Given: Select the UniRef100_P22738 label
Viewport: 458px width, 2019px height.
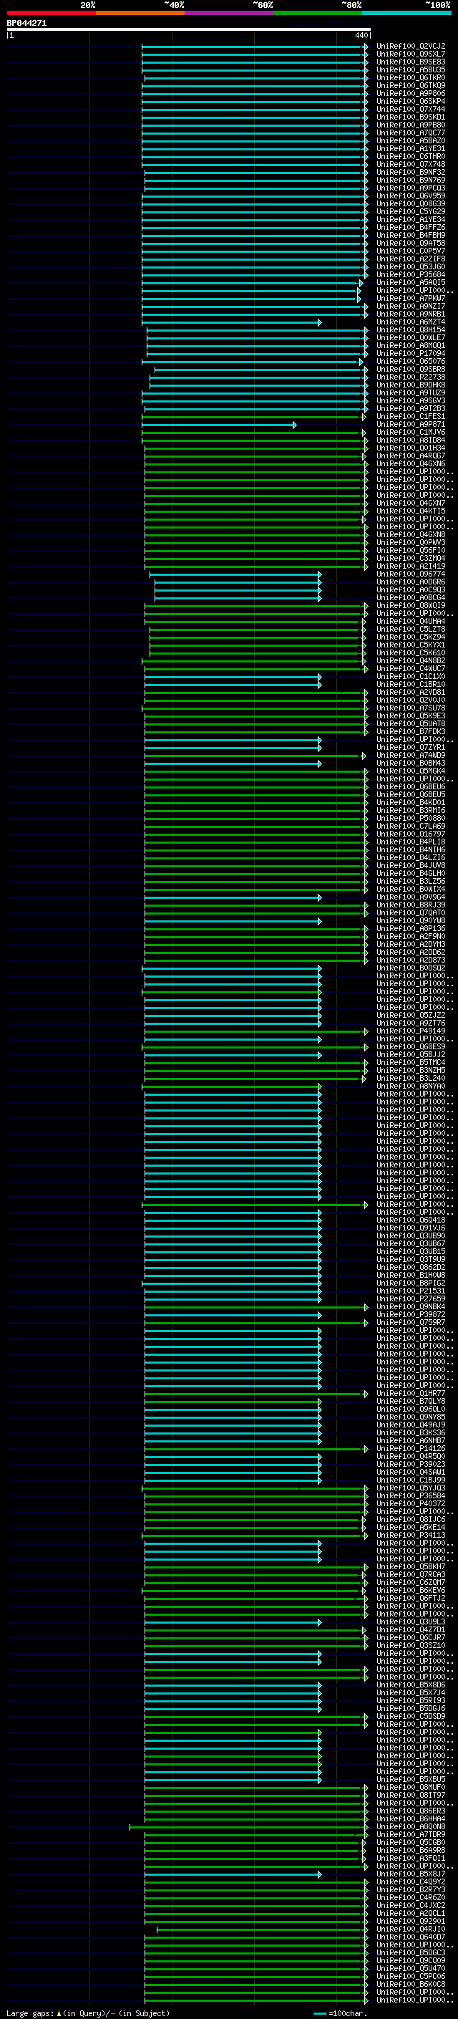Looking at the screenshot, I should point(411,377).
